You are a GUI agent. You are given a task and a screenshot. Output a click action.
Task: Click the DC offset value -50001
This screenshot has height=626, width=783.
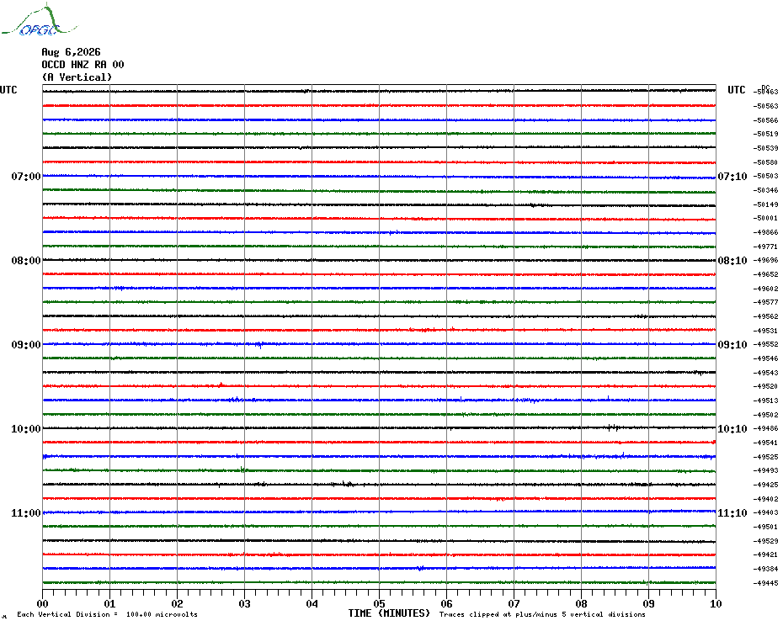[765, 218]
